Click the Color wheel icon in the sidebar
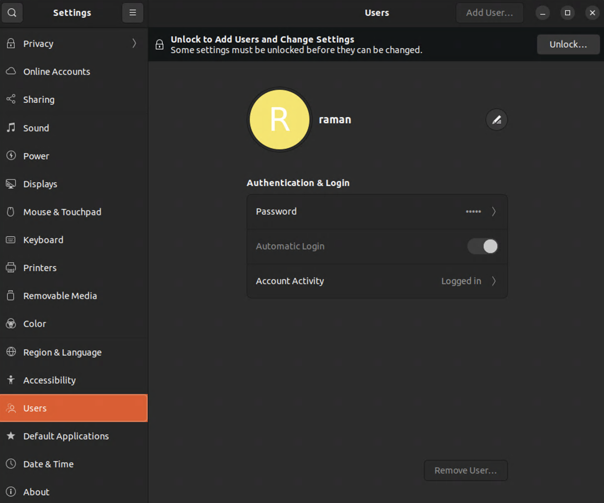604x503 pixels. [x=11, y=323]
